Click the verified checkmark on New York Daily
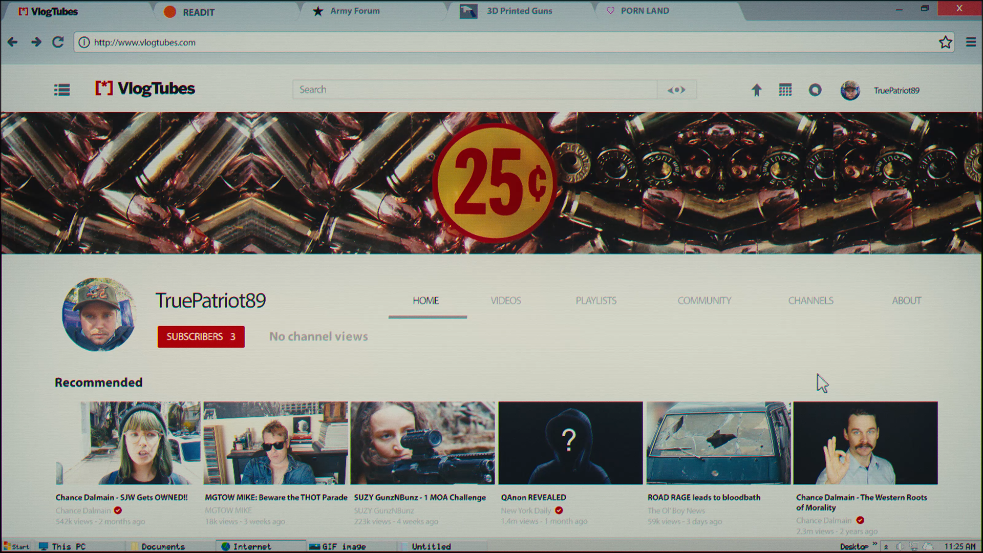The width and height of the screenshot is (983, 553). coord(559,510)
